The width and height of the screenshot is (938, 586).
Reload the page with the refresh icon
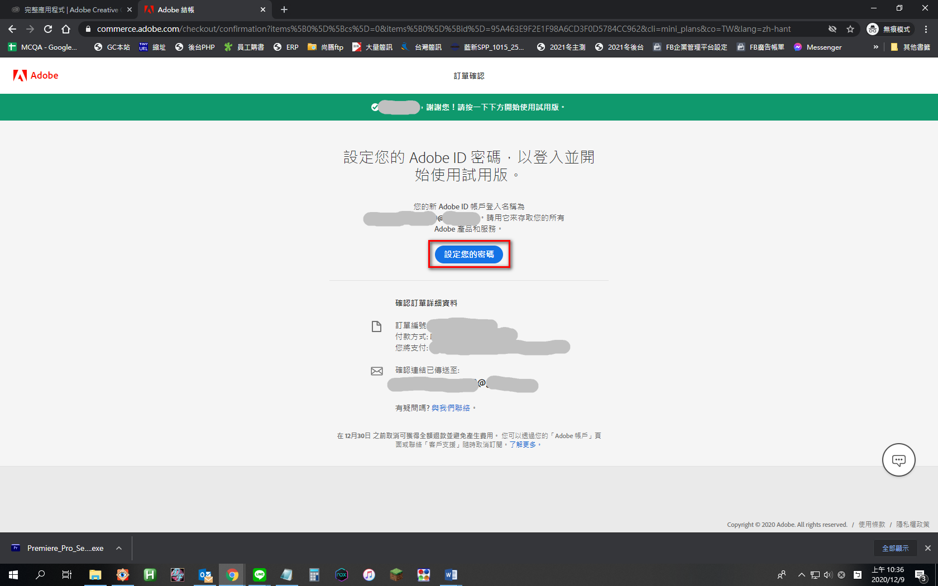48,29
